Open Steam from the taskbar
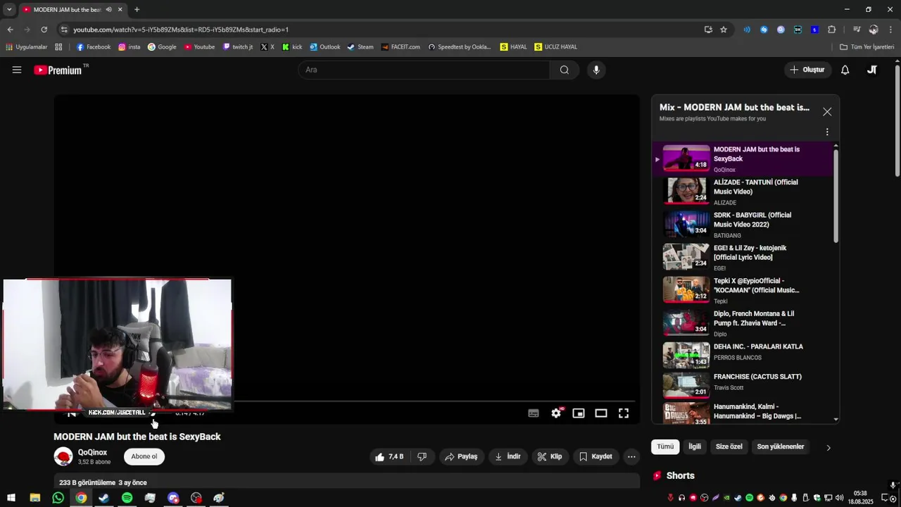Screen dimensions: 901x507 (x=103, y=498)
